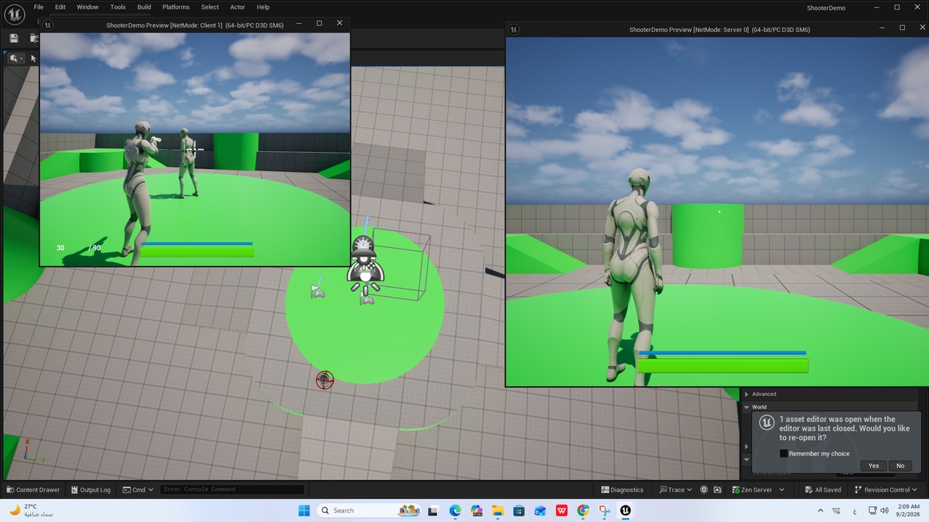Image resolution: width=929 pixels, height=522 pixels.
Task: Open the Tools menu
Action: [118, 7]
